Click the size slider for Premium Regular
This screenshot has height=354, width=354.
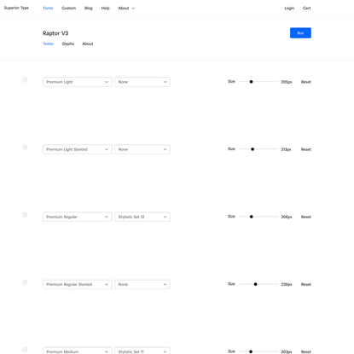(258, 217)
